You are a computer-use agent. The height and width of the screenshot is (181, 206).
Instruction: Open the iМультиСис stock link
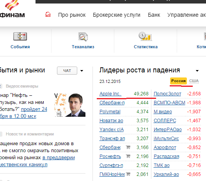166,139
